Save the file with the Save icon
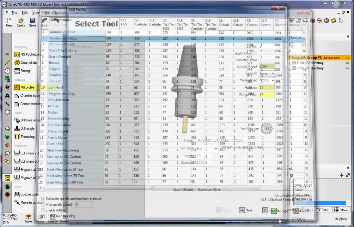The image size is (354, 227). [32, 22]
